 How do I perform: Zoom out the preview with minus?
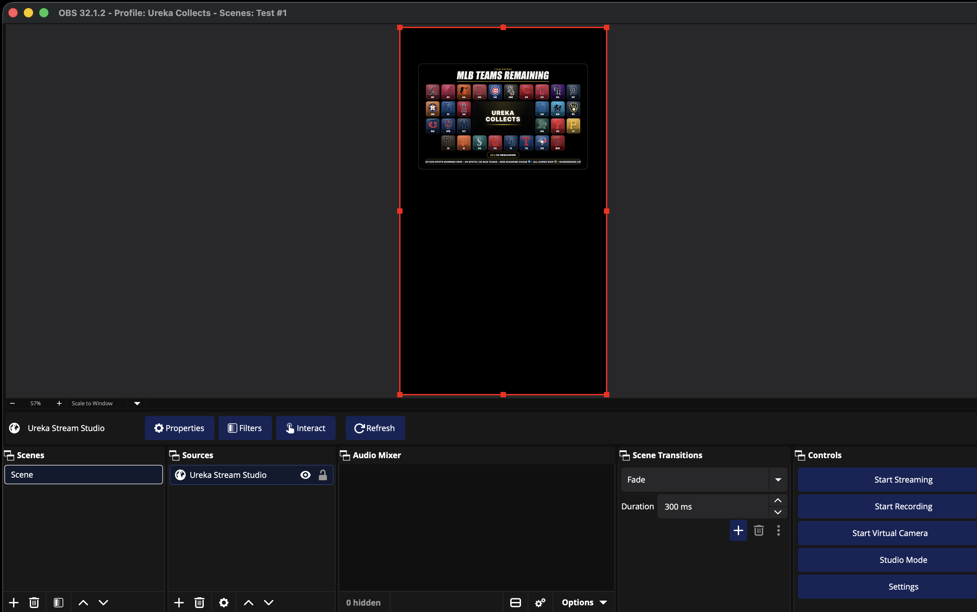pyautogui.click(x=12, y=403)
